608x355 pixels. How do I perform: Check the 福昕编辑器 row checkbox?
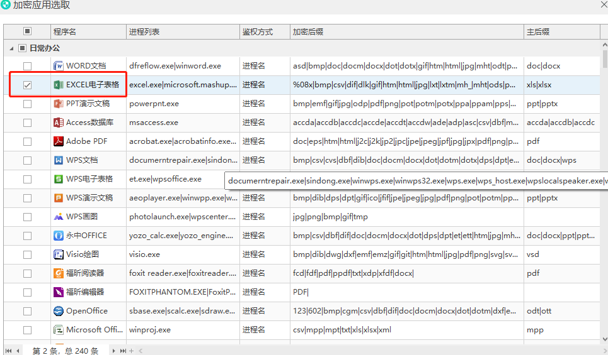(27, 293)
